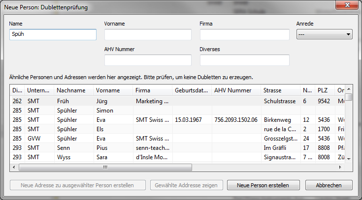Click the Diverses text field
Screen dimensions: 362x200
(244, 60)
